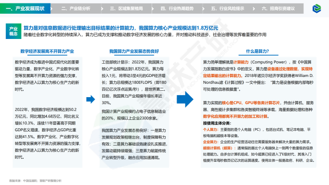Open the 五、行业风险提示 tab
The width and height of the screenshot is (329, 185).
pyautogui.click(x=228, y=8)
